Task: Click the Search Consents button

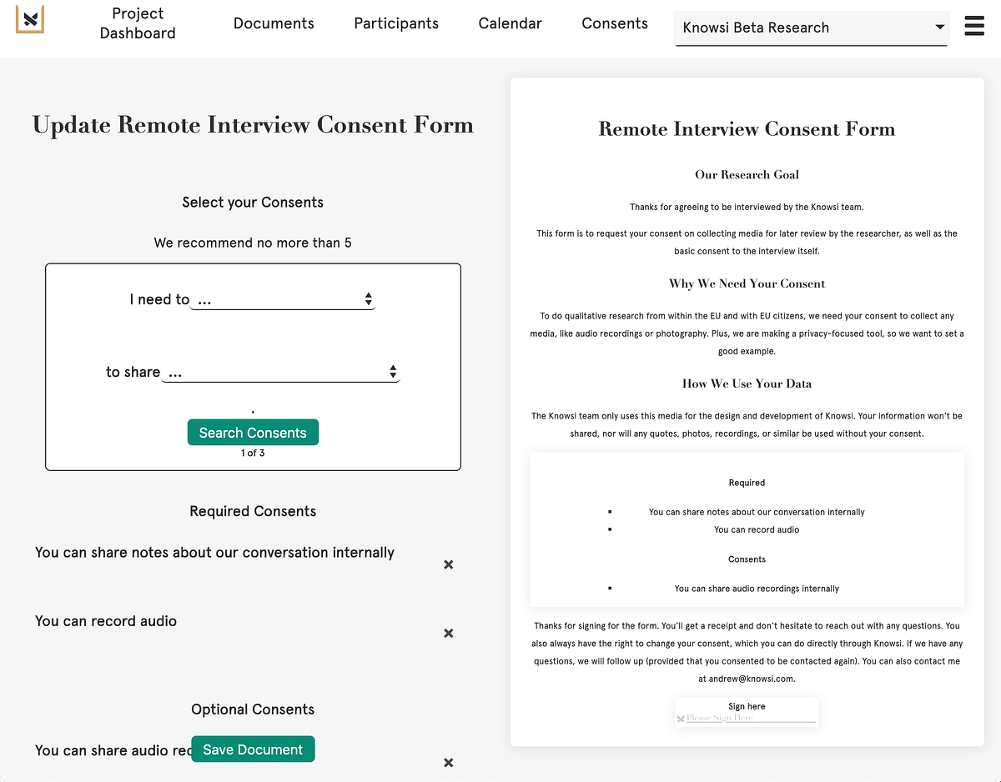Action: pos(253,432)
